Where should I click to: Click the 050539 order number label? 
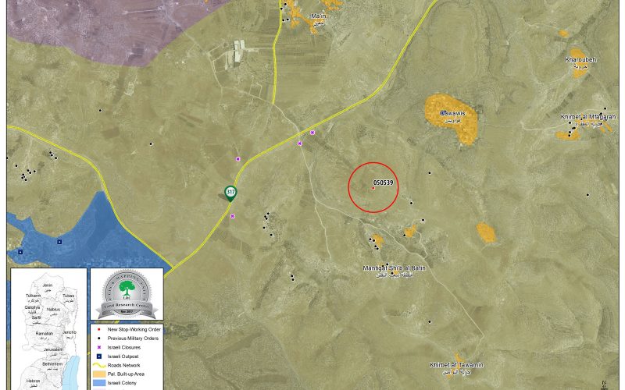point(383,183)
